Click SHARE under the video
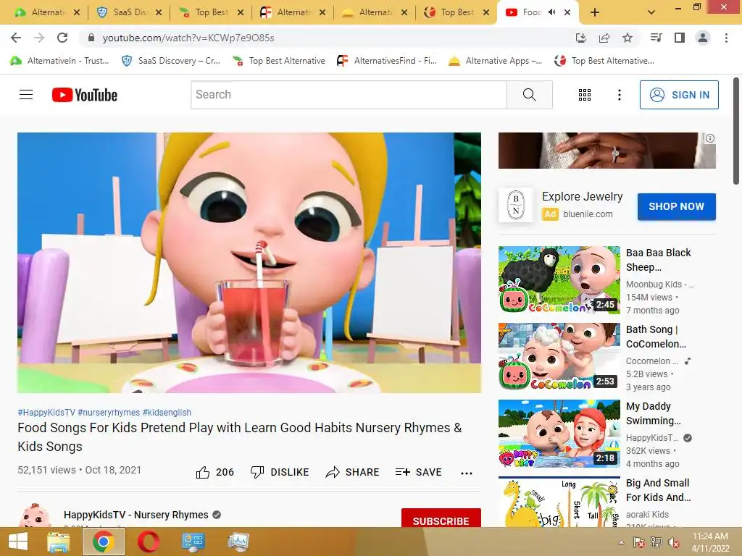742x556 pixels. point(353,472)
